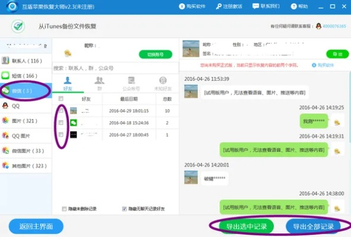
Task: Select the QQ category in sidebar
Action: (26, 106)
